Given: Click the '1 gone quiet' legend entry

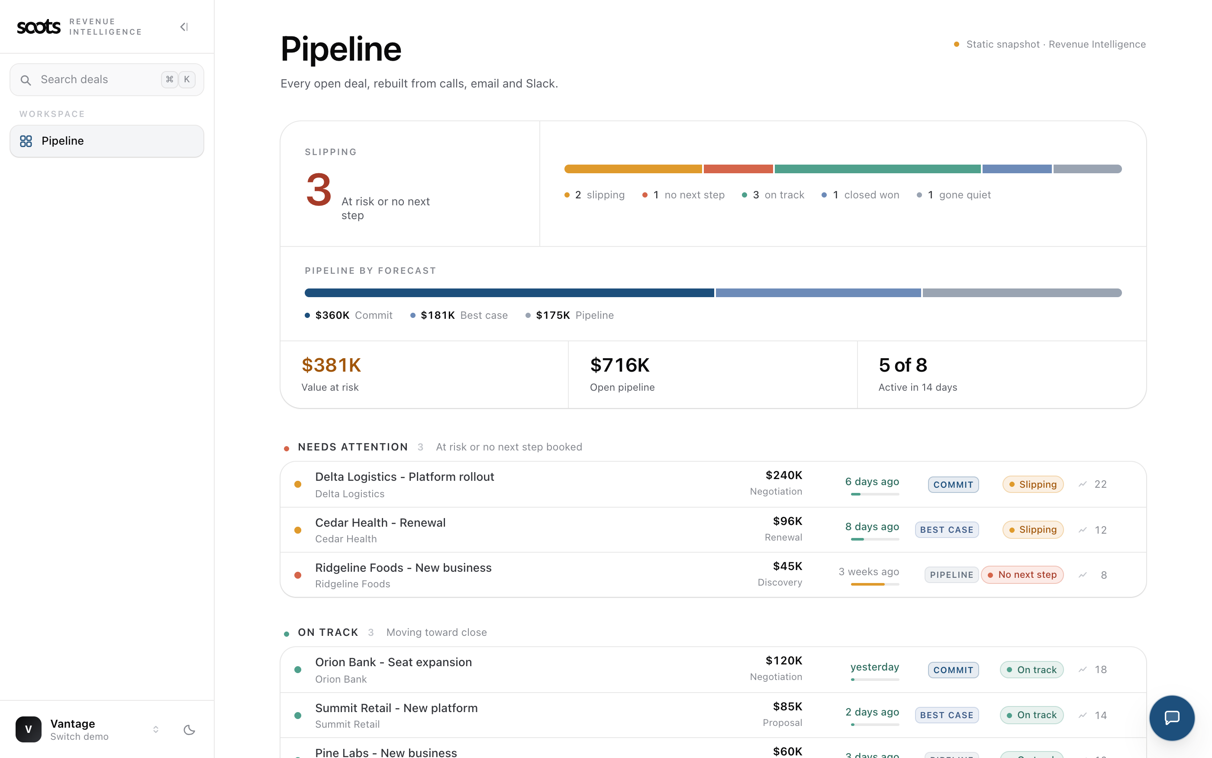Looking at the screenshot, I should (x=954, y=195).
